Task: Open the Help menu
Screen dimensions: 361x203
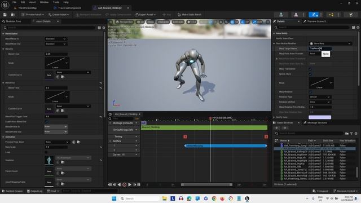Action: coord(66,2)
